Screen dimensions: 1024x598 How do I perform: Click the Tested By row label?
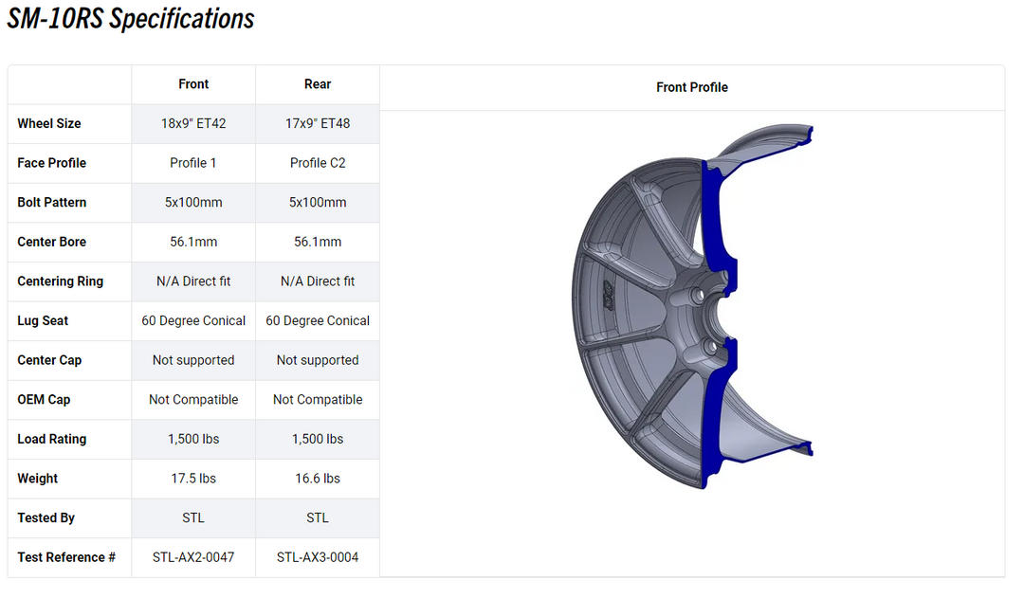(x=46, y=517)
